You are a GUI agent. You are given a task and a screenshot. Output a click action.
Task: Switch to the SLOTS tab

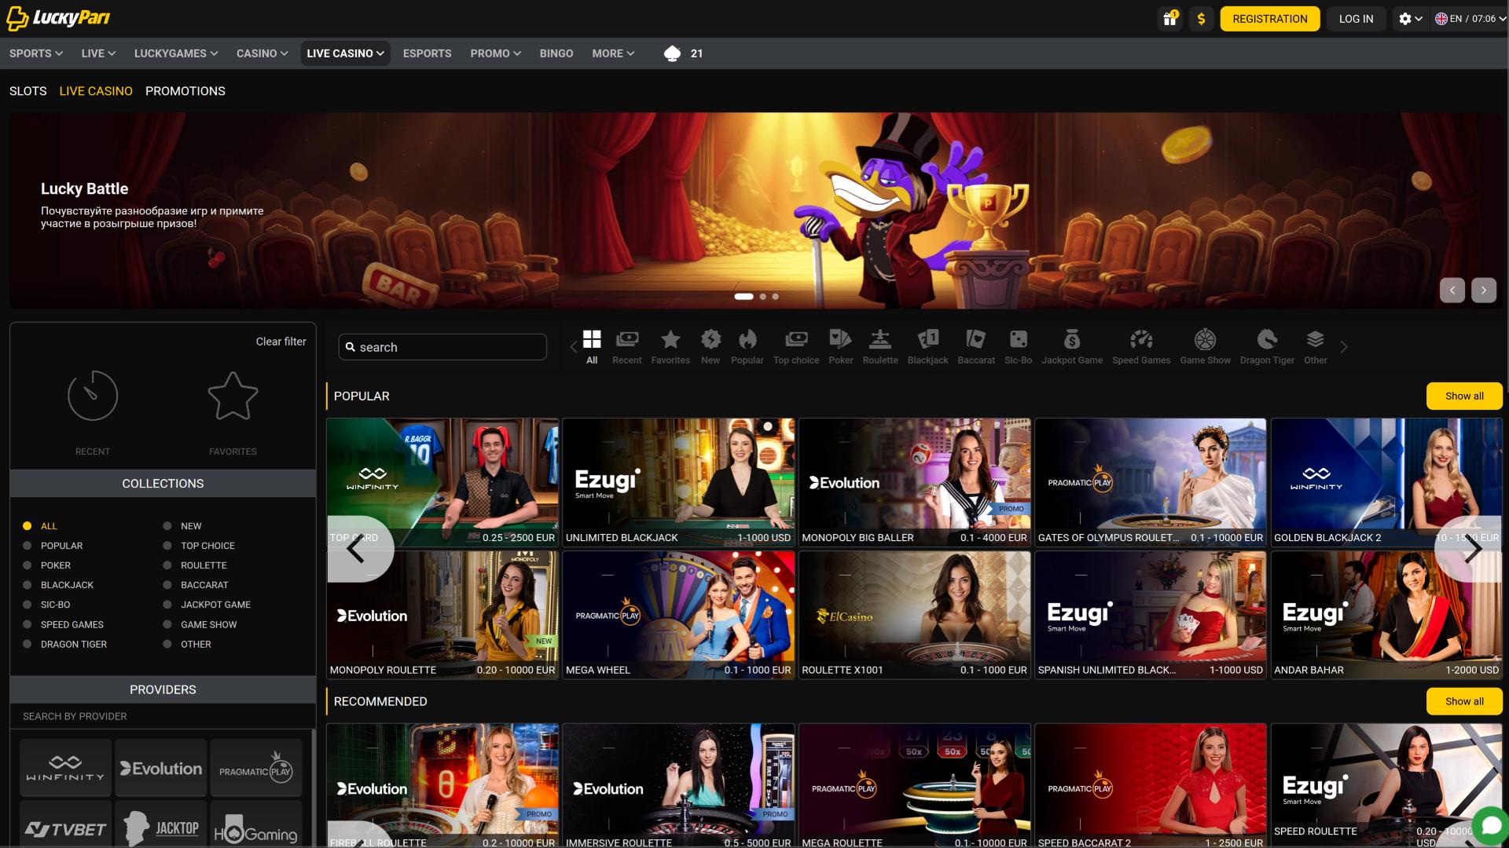pyautogui.click(x=28, y=91)
